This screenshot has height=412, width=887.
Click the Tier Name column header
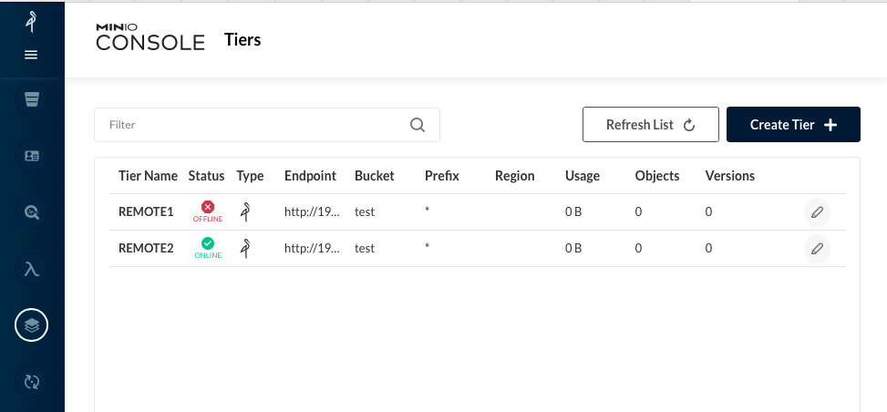click(x=148, y=176)
